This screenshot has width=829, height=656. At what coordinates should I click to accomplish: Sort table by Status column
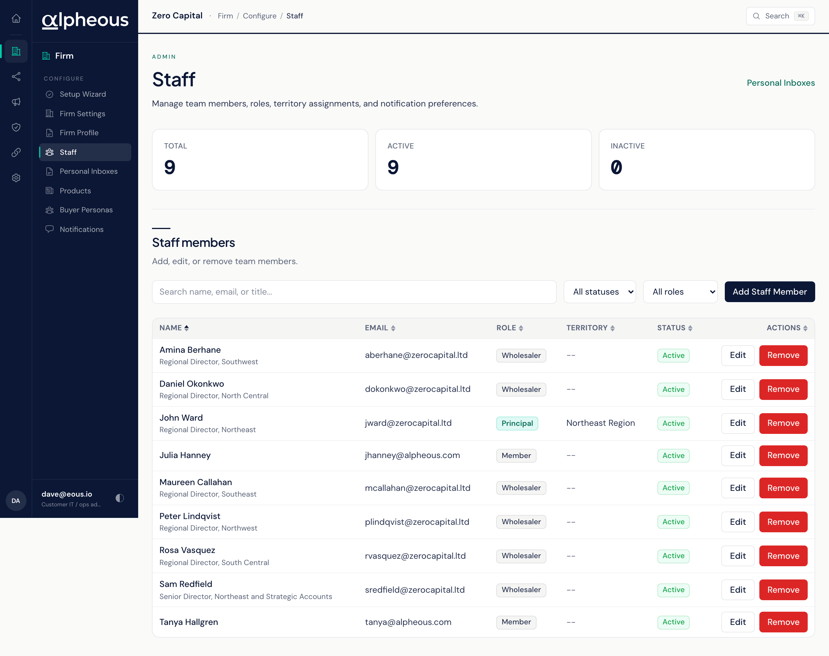pos(675,328)
